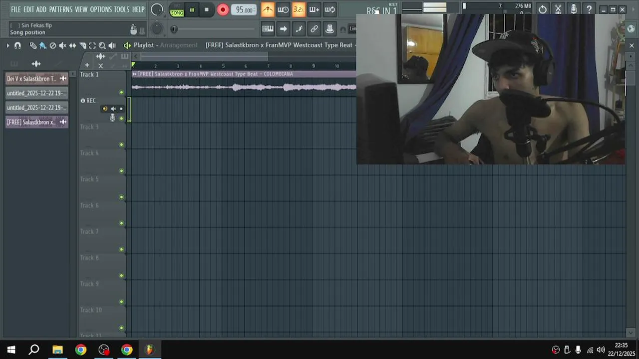Viewport: 639px width, 359px height.
Task: Click the microphone one-click recording icon
Action: click(574, 9)
